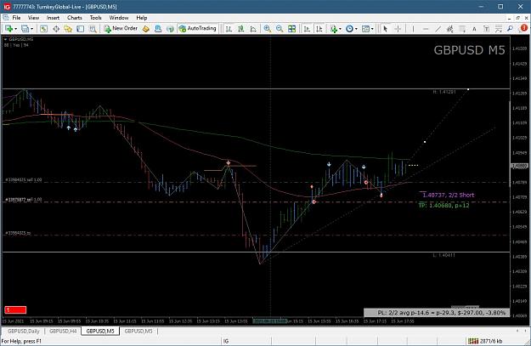Screen dimensions: 531x346
Task: Click the '1.40737, 2/2 Short' label
Action: point(448,195)
